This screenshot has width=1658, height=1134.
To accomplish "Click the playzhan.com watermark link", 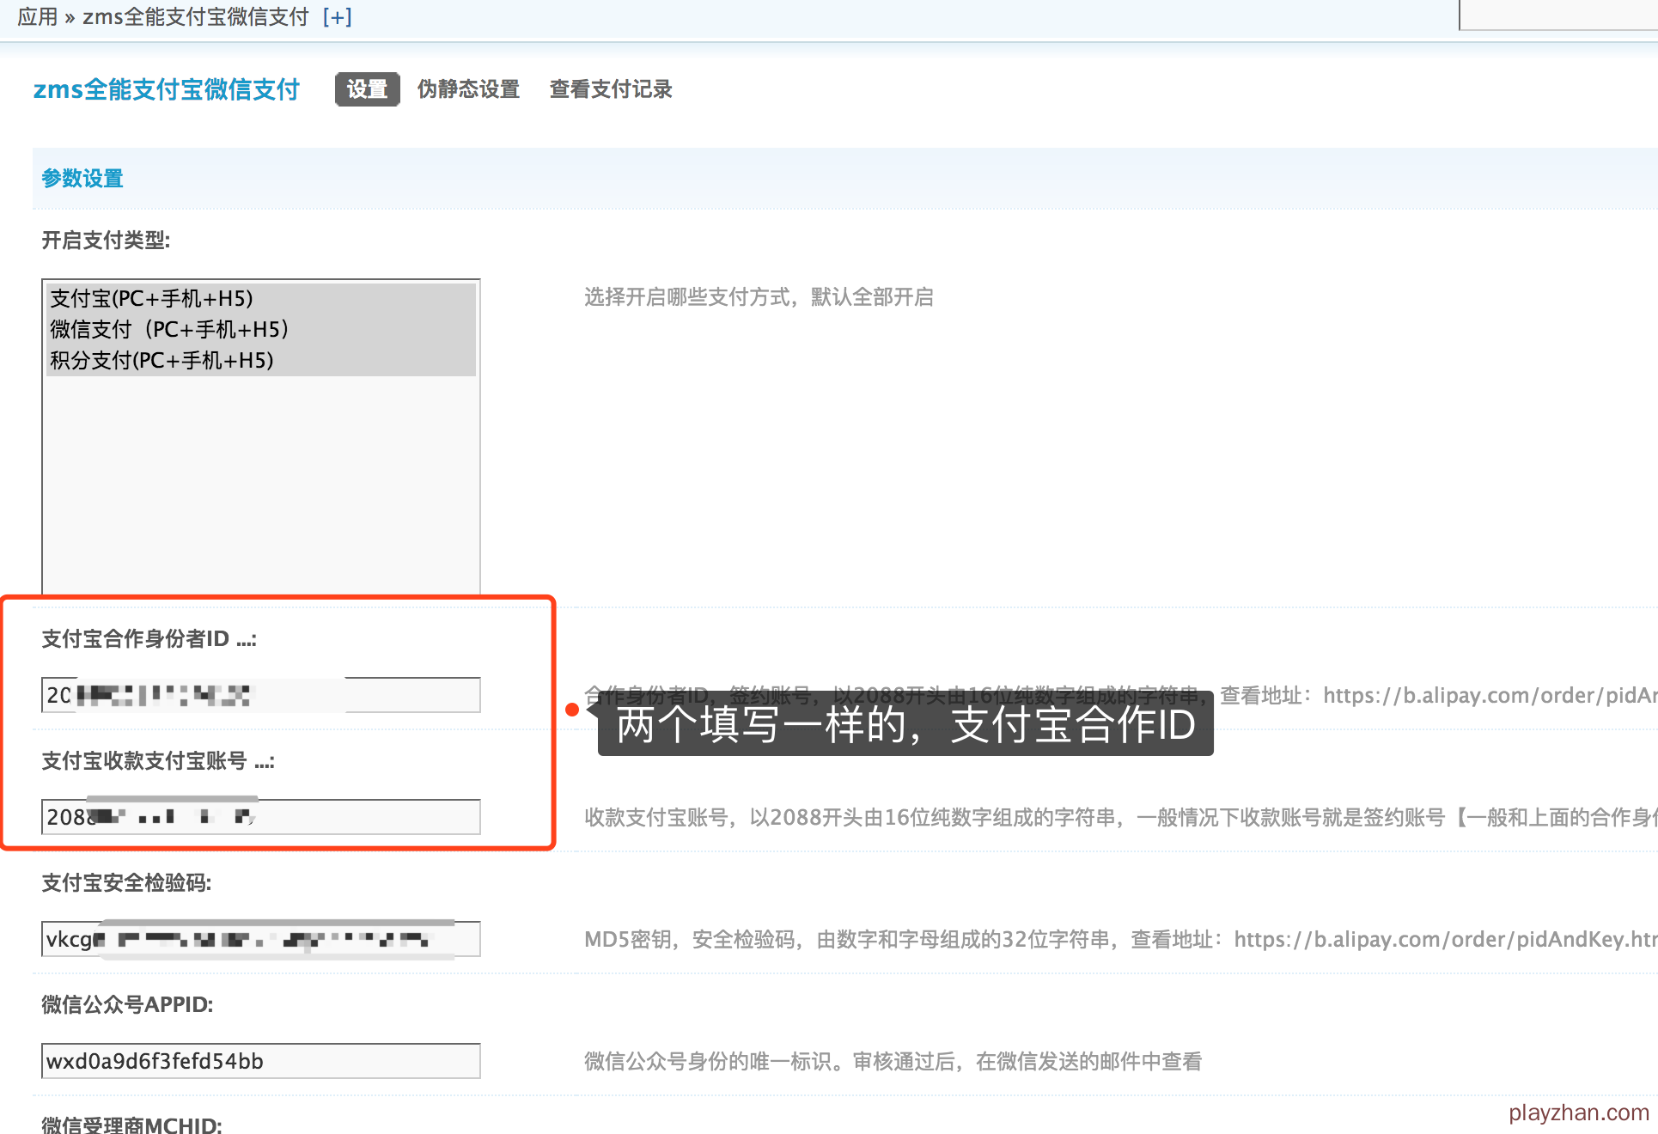I will pyautogui.click(x=1578, y=1113).
